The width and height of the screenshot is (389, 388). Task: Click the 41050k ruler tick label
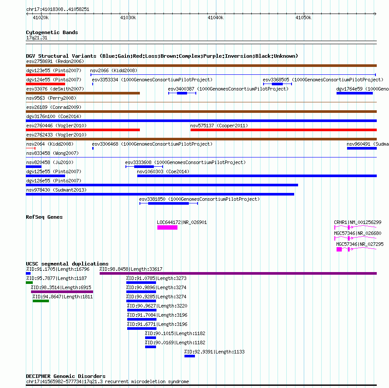pos(303,17)
